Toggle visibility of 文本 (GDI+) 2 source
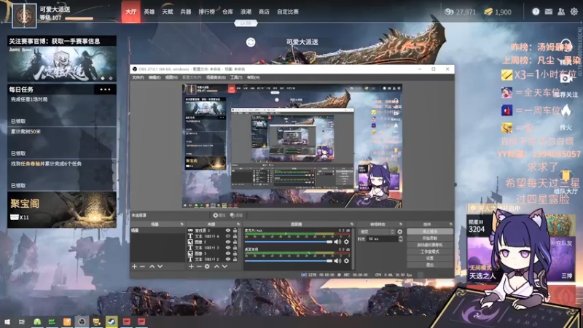The height and width of the screenshot is (328, 583). pyautogui.click(x=228, y=259)
